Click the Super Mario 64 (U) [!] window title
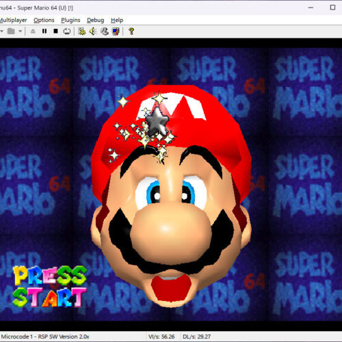342x342 pixels. [x=45, y=8]
